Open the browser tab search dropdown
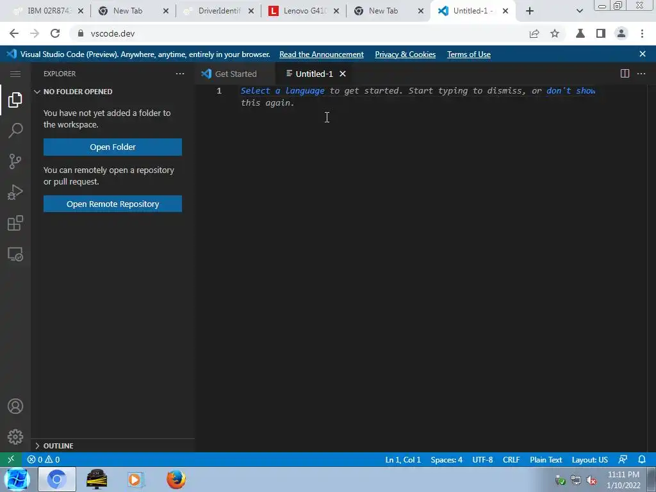This screenshot has width=656, height=492. point(579,11)
